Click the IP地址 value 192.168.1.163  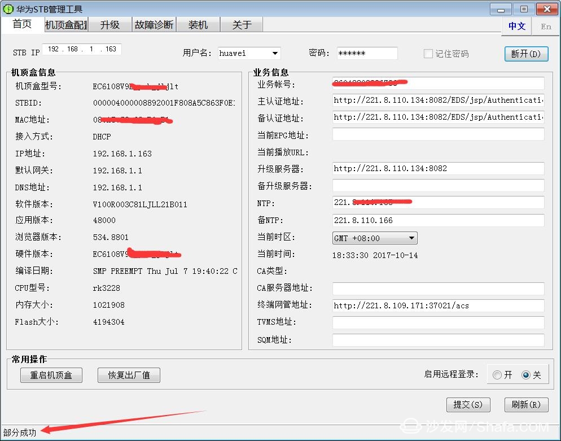(x=122, y=154)
